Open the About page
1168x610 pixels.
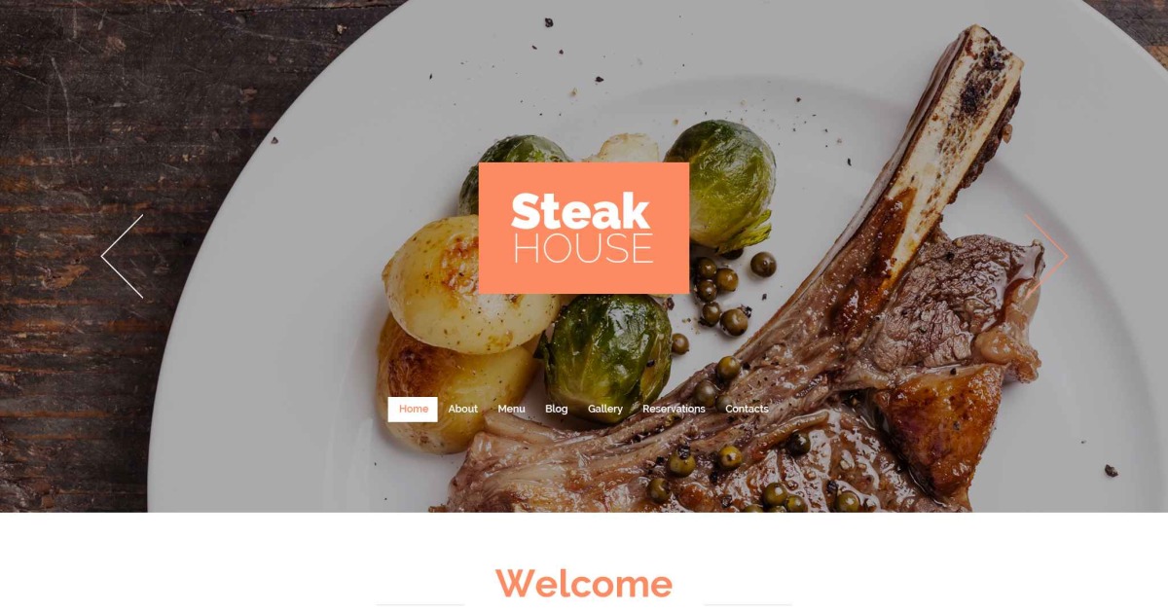pos(463,410)
